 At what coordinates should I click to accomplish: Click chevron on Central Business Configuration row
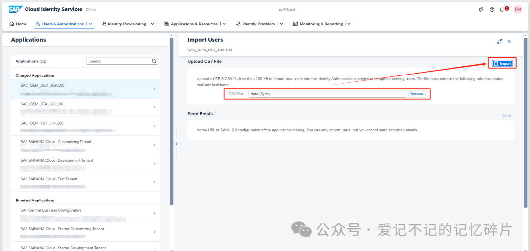coord(154,214)
